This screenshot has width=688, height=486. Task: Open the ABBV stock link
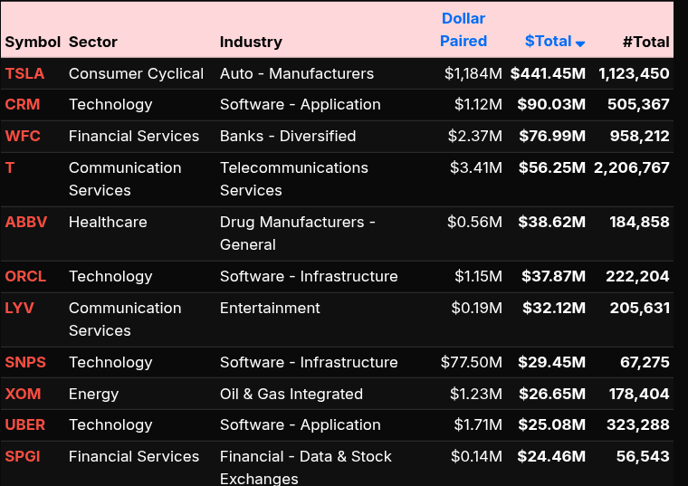click(26, 222)
